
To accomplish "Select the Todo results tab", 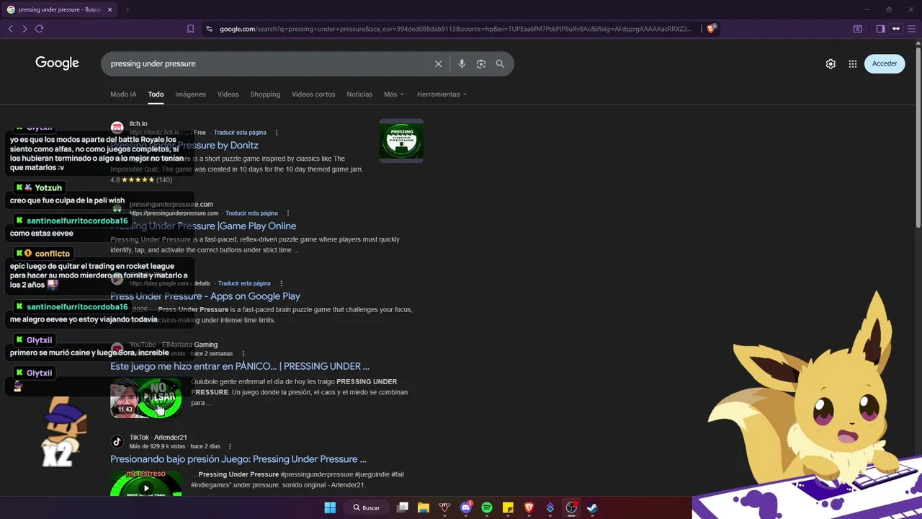I will coord(156,94).
